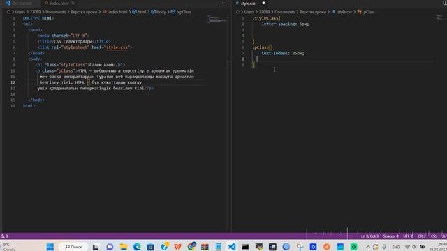This screenshot has height=251, width=447.
Task: Click 'Documents' breadcrumb in left editor
Action: (56, 12)
